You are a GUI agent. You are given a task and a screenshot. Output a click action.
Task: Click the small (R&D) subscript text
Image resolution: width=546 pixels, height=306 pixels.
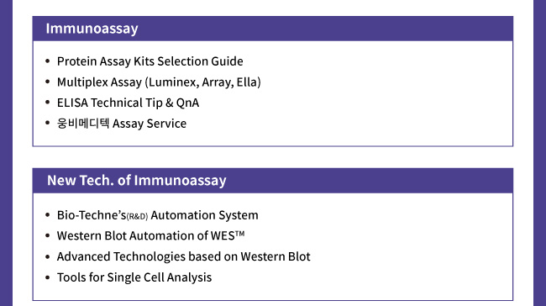[137, 217]
